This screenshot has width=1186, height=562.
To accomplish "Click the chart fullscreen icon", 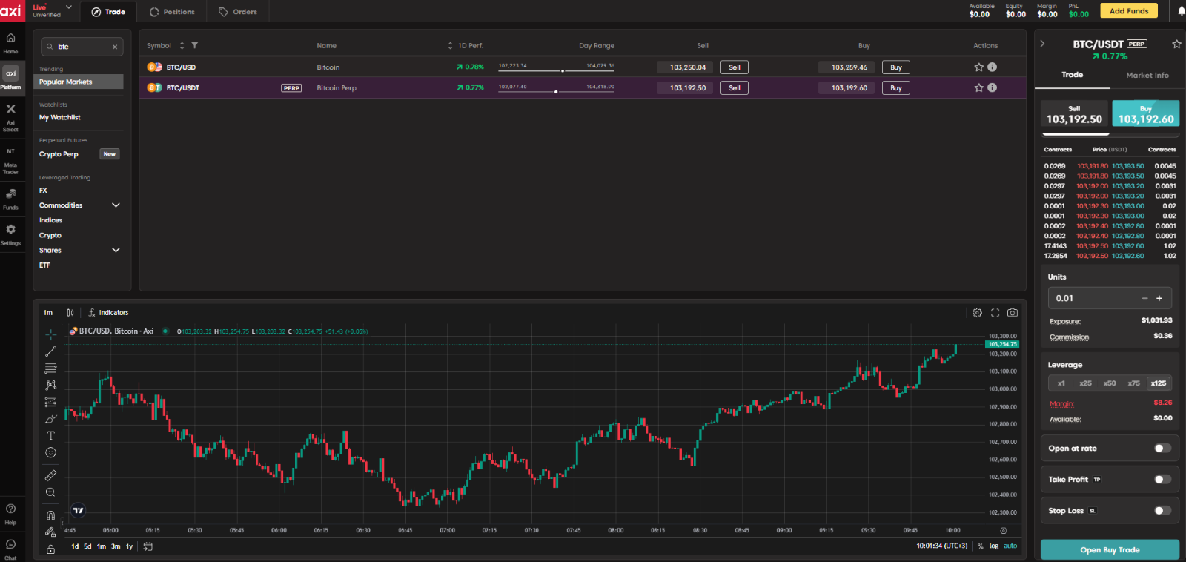I will pyautogui.click(x=995, y=313).
